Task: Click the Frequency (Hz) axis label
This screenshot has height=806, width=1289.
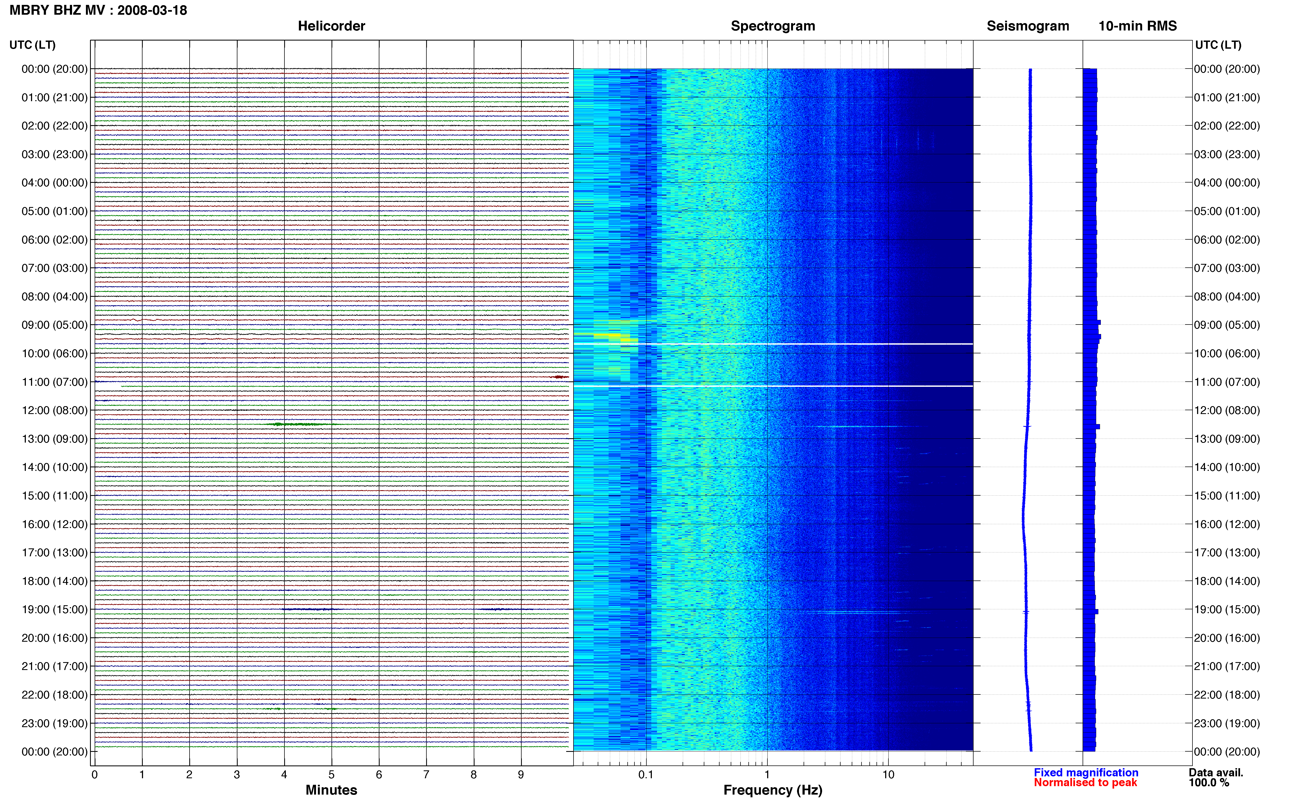Action: tap(773, 790)
